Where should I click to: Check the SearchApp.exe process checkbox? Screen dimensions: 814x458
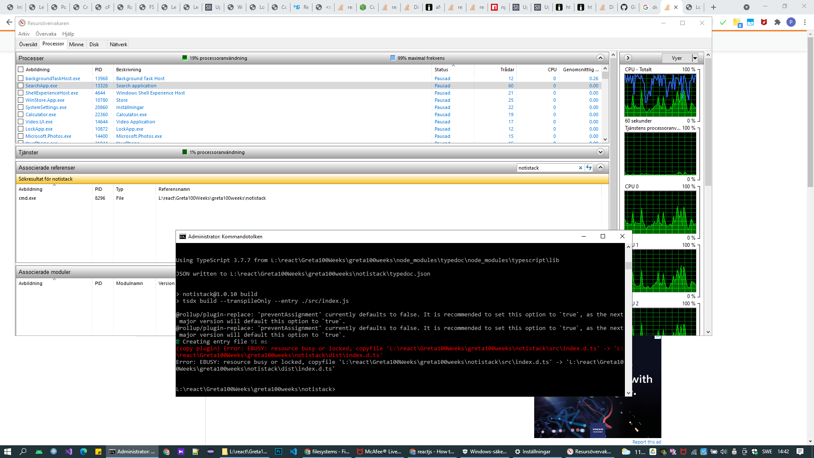pyautogui.click(x=20, y=86)
